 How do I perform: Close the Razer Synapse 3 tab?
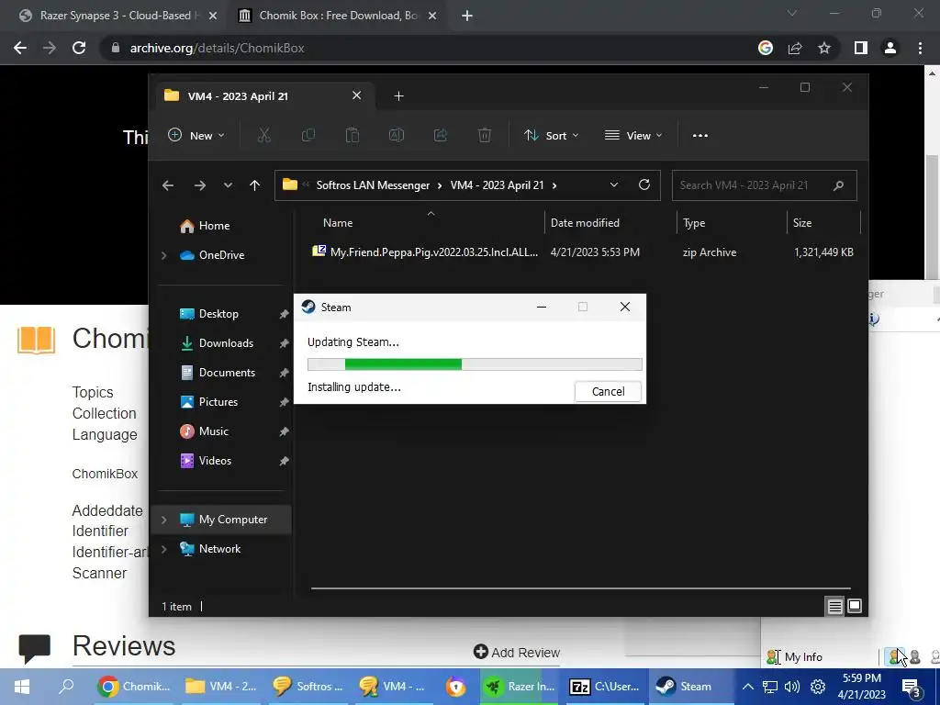coord(212,17)
